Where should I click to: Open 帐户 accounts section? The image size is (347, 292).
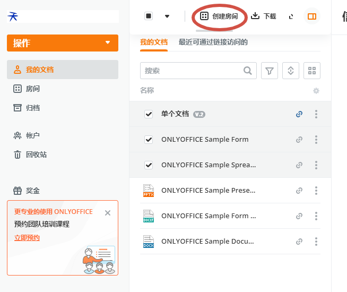[x=27, y=135]
